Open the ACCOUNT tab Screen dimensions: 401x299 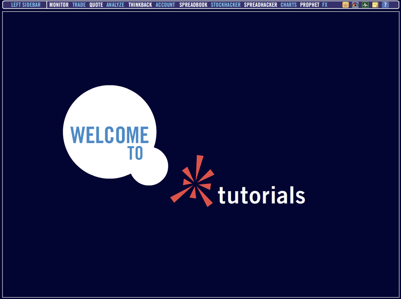pos(165,5)
